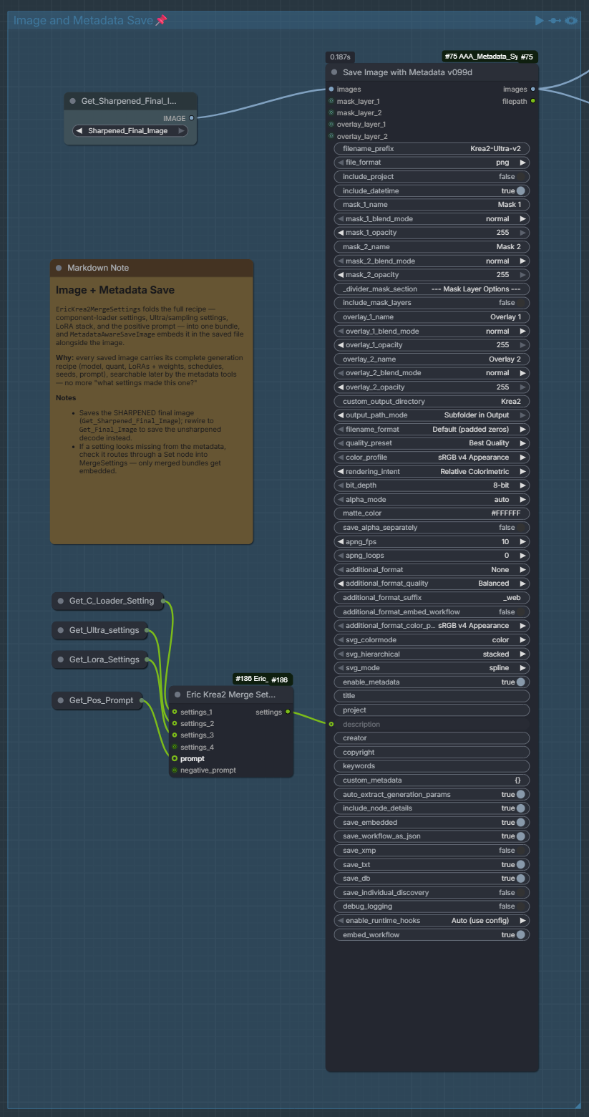Click the Get_Ultra_settings node collapse dot
Screen dimensions: 589x1117
click(x=61, y=630)
